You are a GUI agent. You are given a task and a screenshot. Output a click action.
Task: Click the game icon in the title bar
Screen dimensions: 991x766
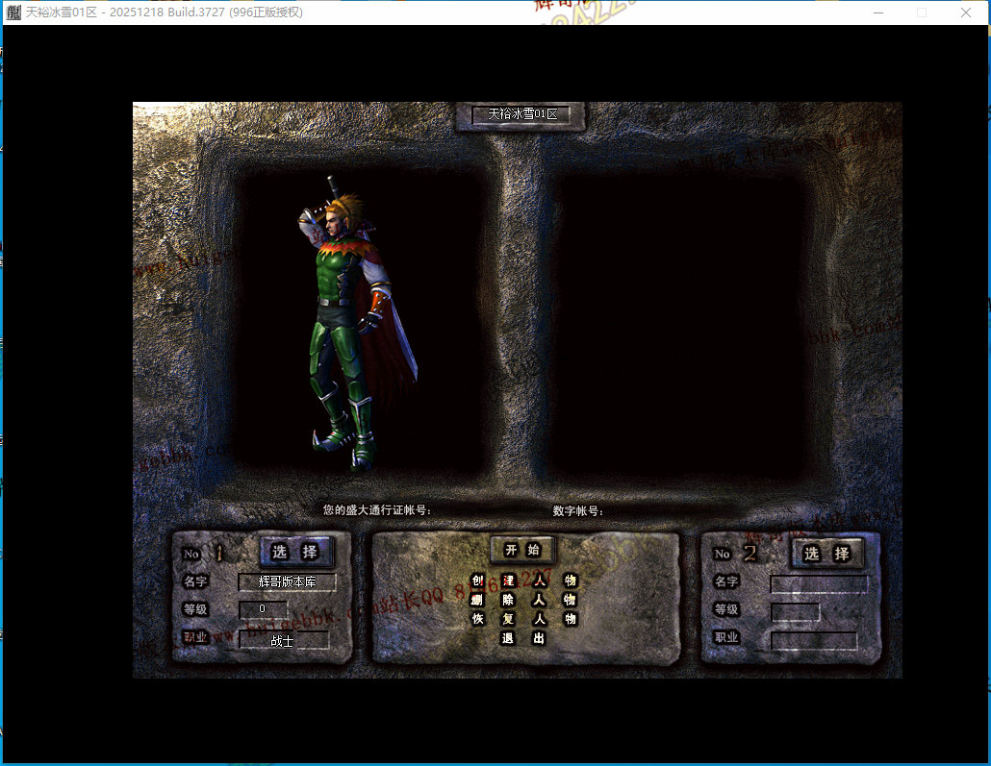[13, 12]
